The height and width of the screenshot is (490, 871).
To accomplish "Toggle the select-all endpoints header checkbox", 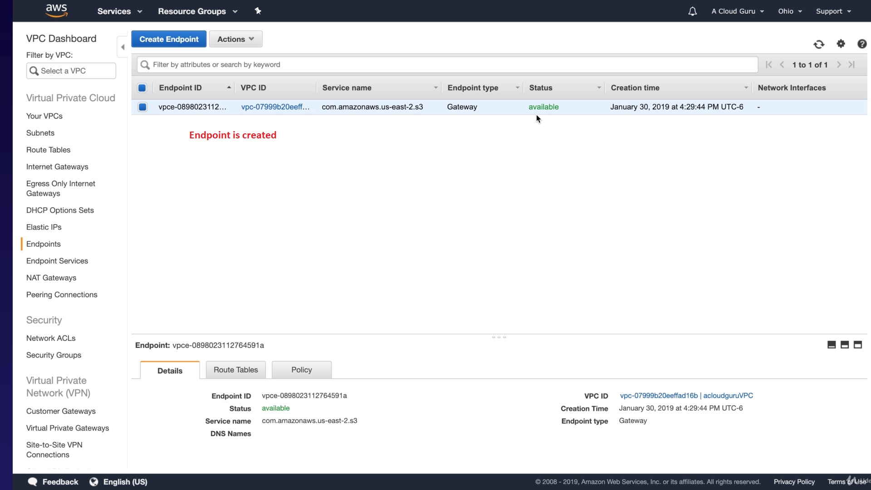I will 142,88.
